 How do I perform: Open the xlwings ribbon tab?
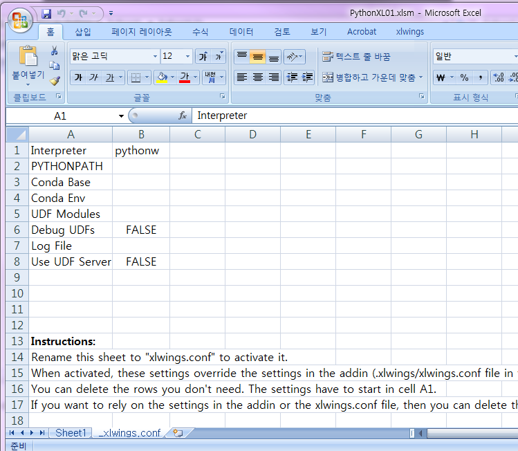click(409, 32)
